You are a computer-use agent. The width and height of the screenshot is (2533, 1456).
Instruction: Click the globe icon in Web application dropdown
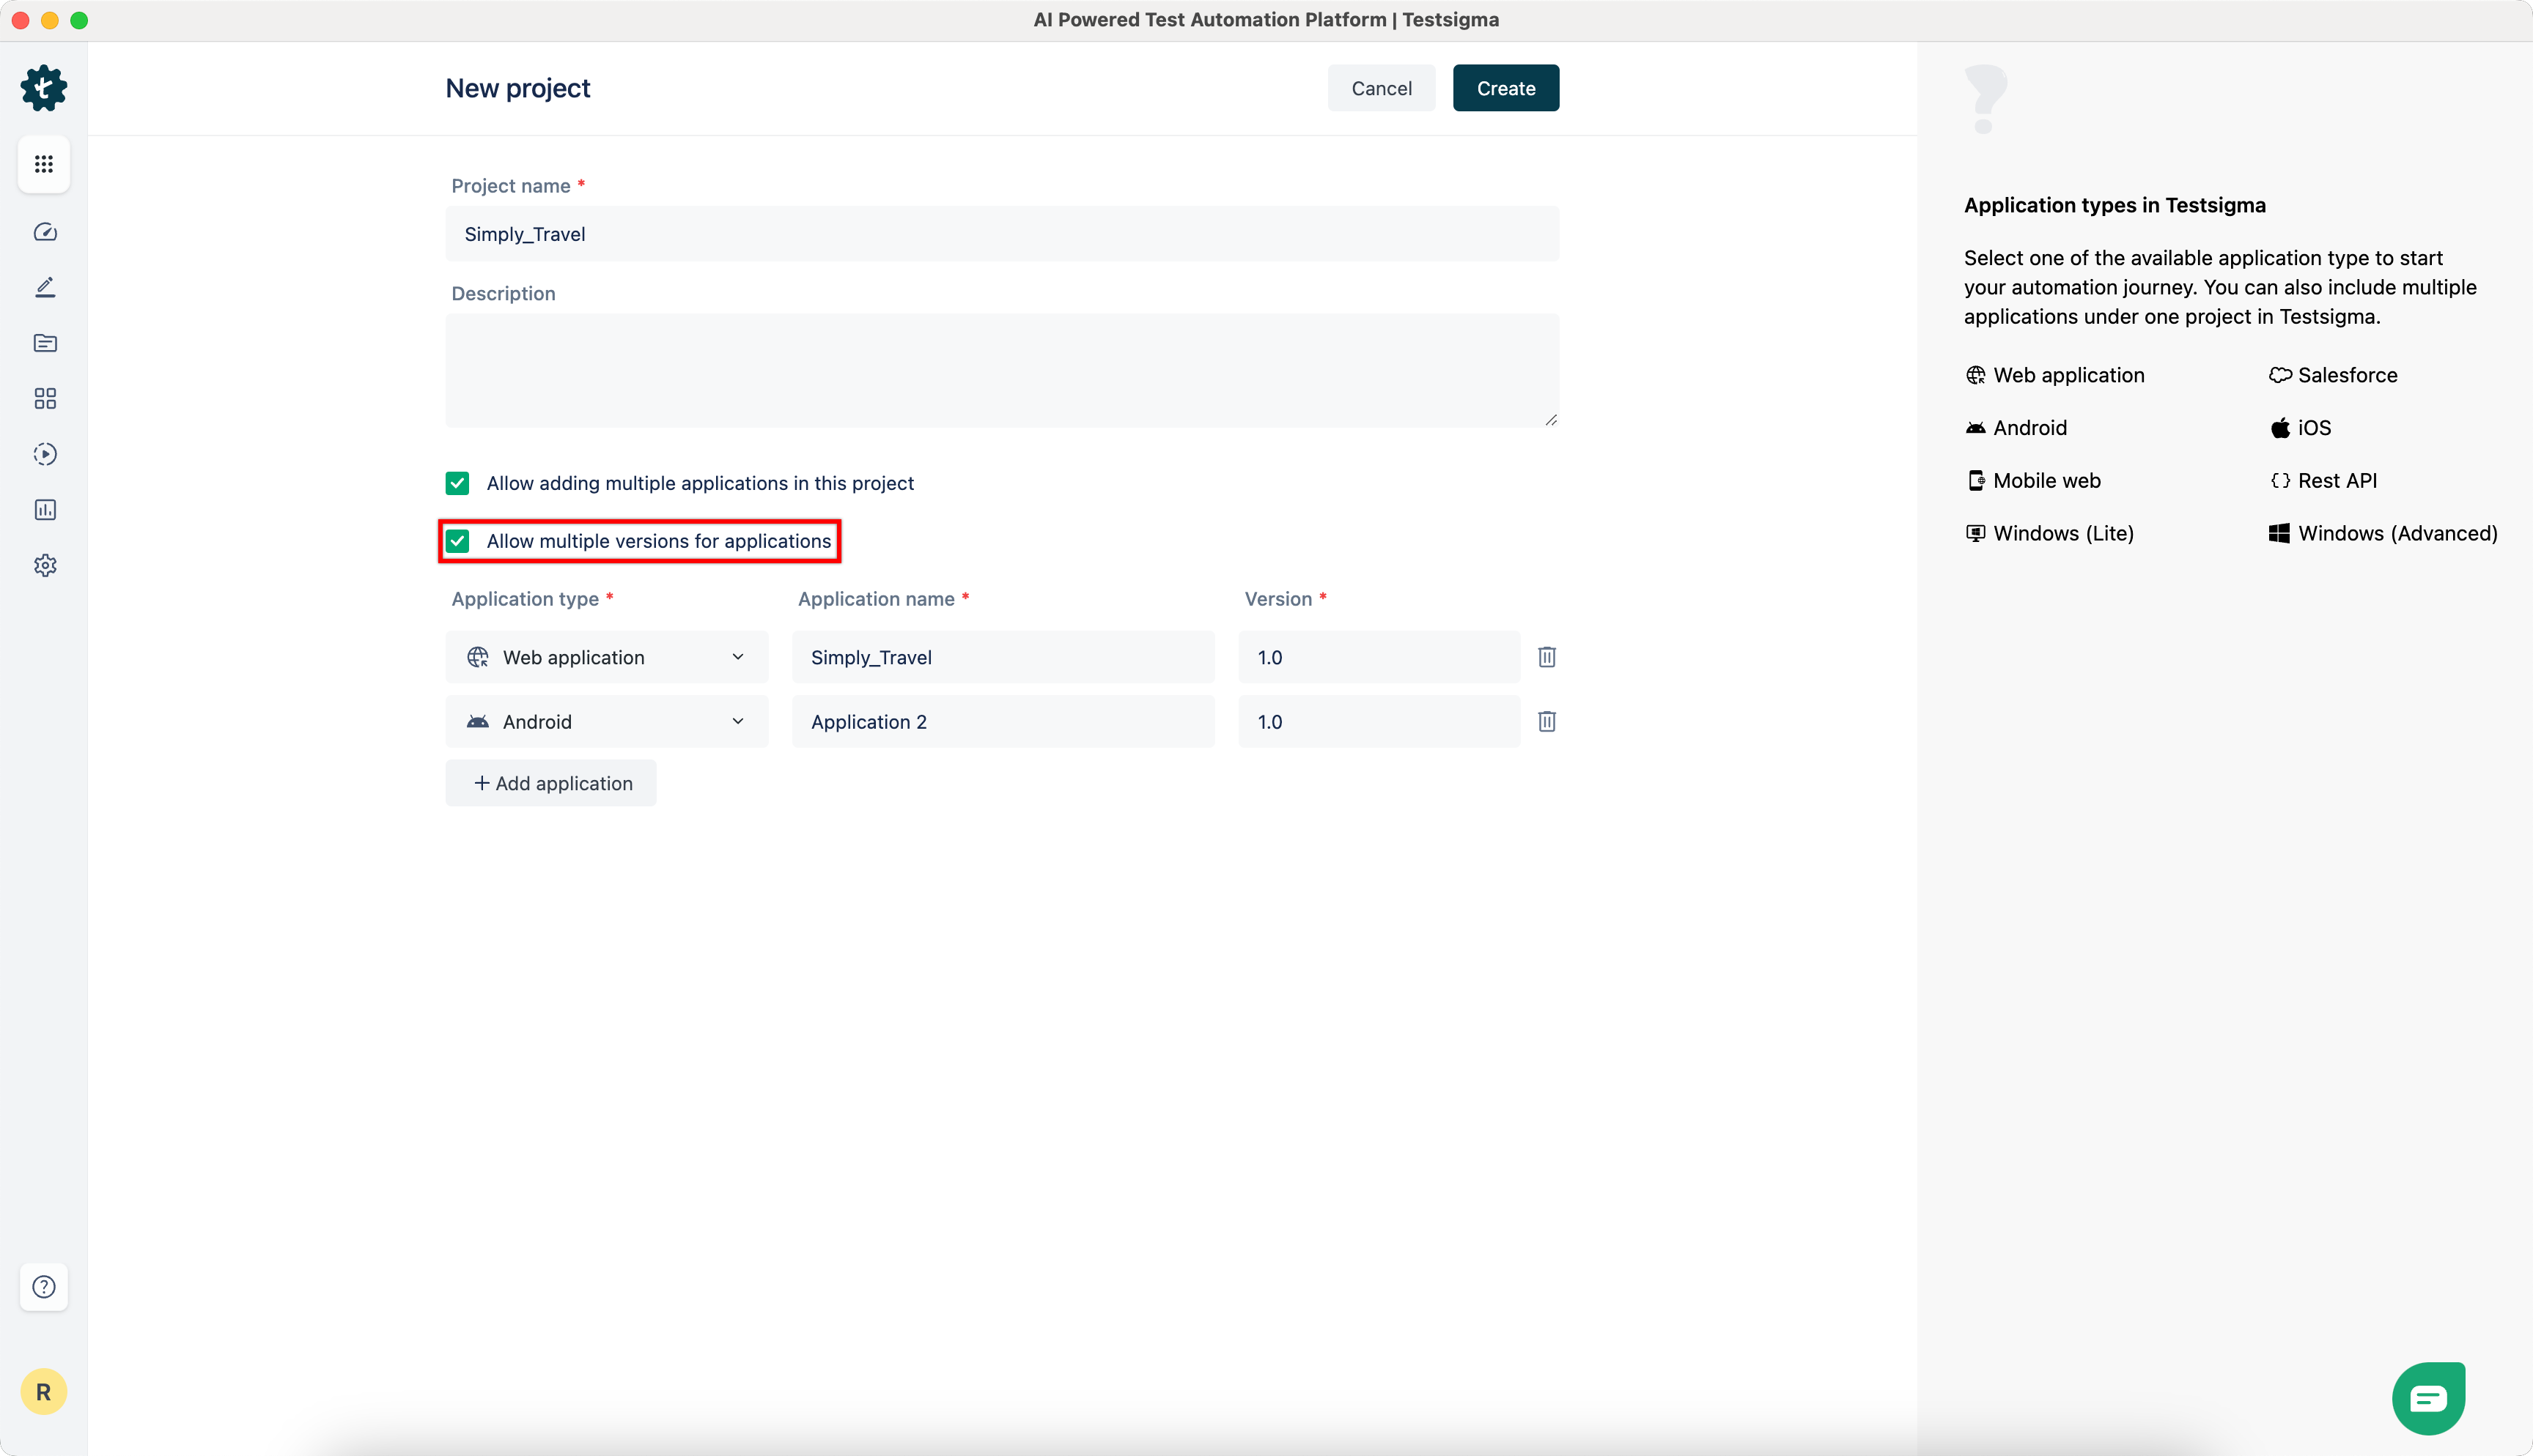point(478,657)
